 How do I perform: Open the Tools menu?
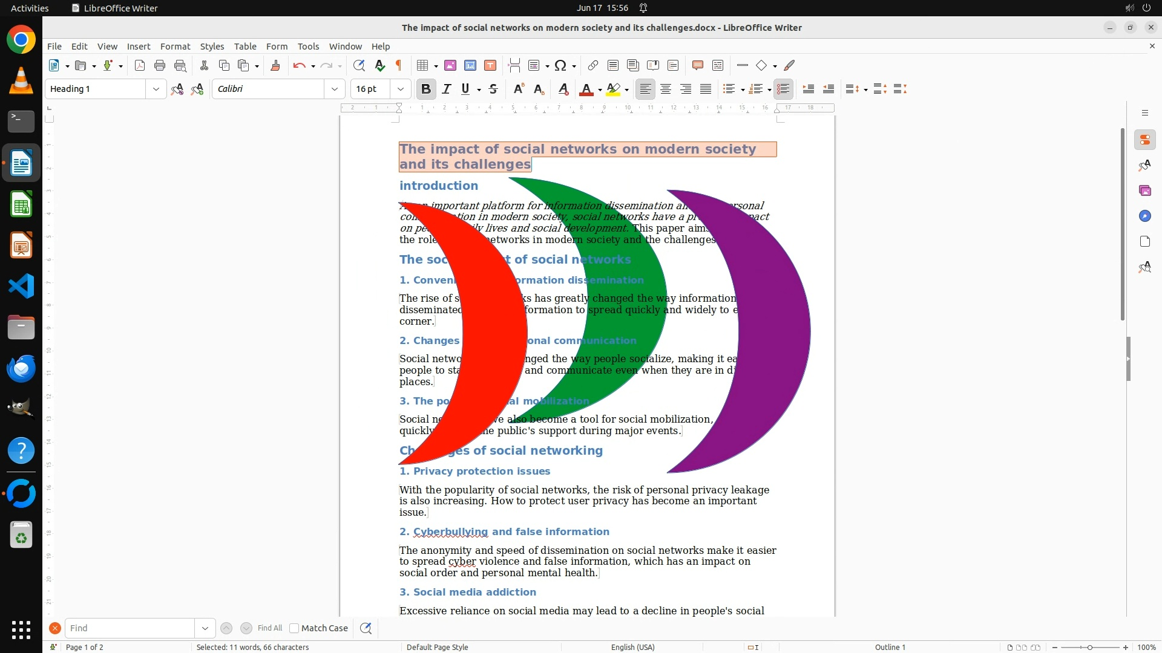click(308, 46)
